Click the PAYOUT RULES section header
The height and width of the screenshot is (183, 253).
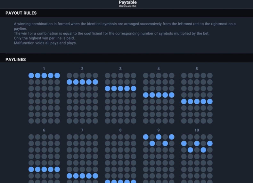coord(21,13)
